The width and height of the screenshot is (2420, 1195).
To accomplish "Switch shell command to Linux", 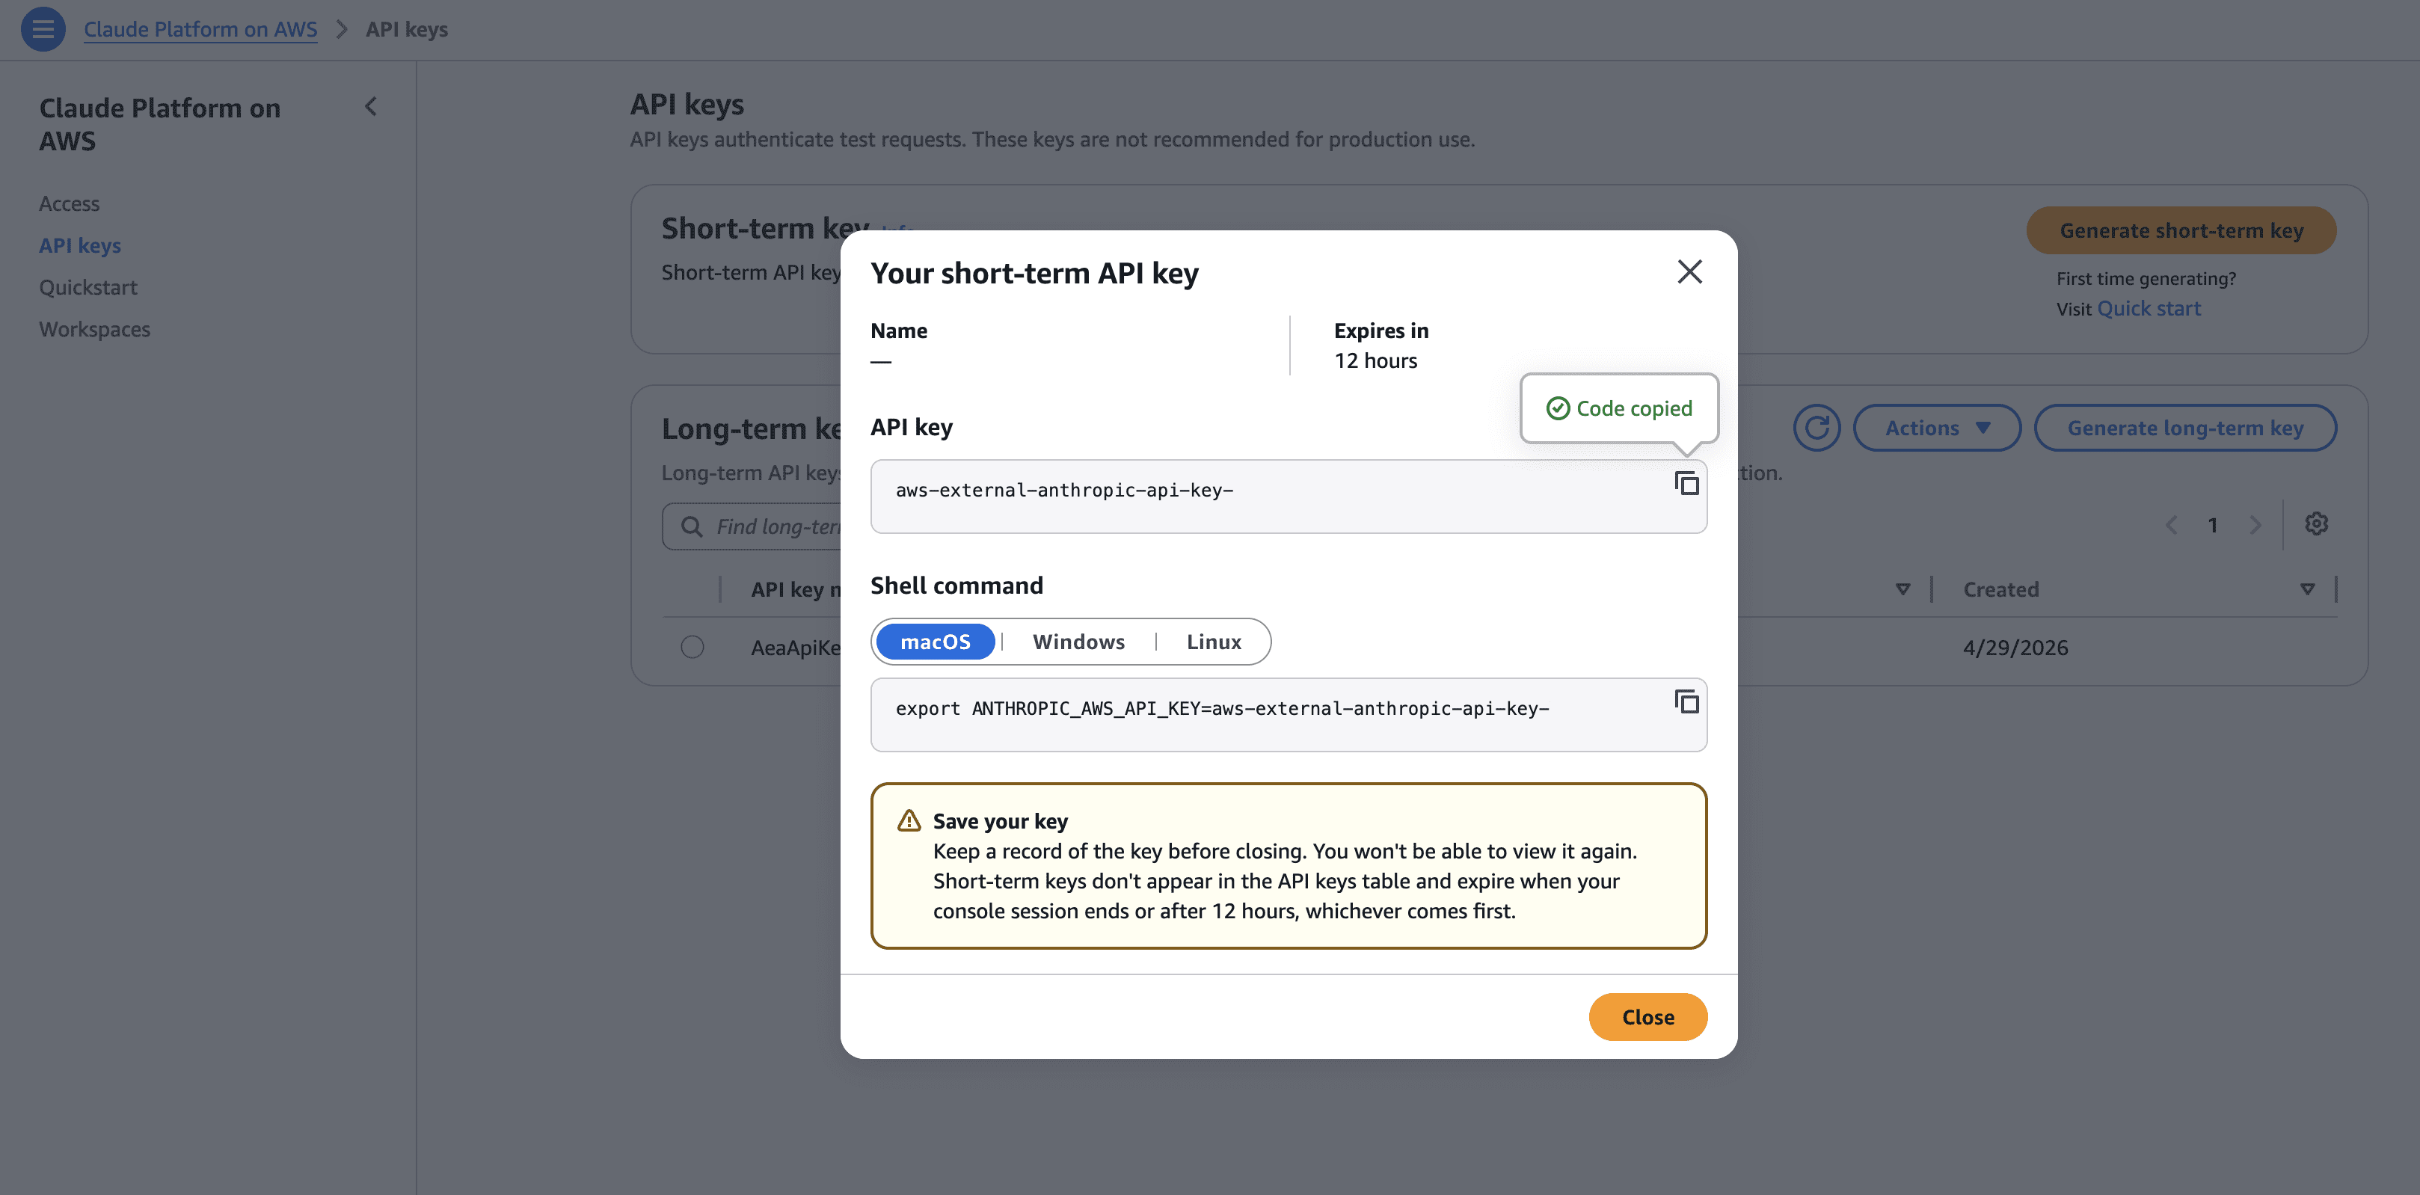I will tap(1214, 642).
